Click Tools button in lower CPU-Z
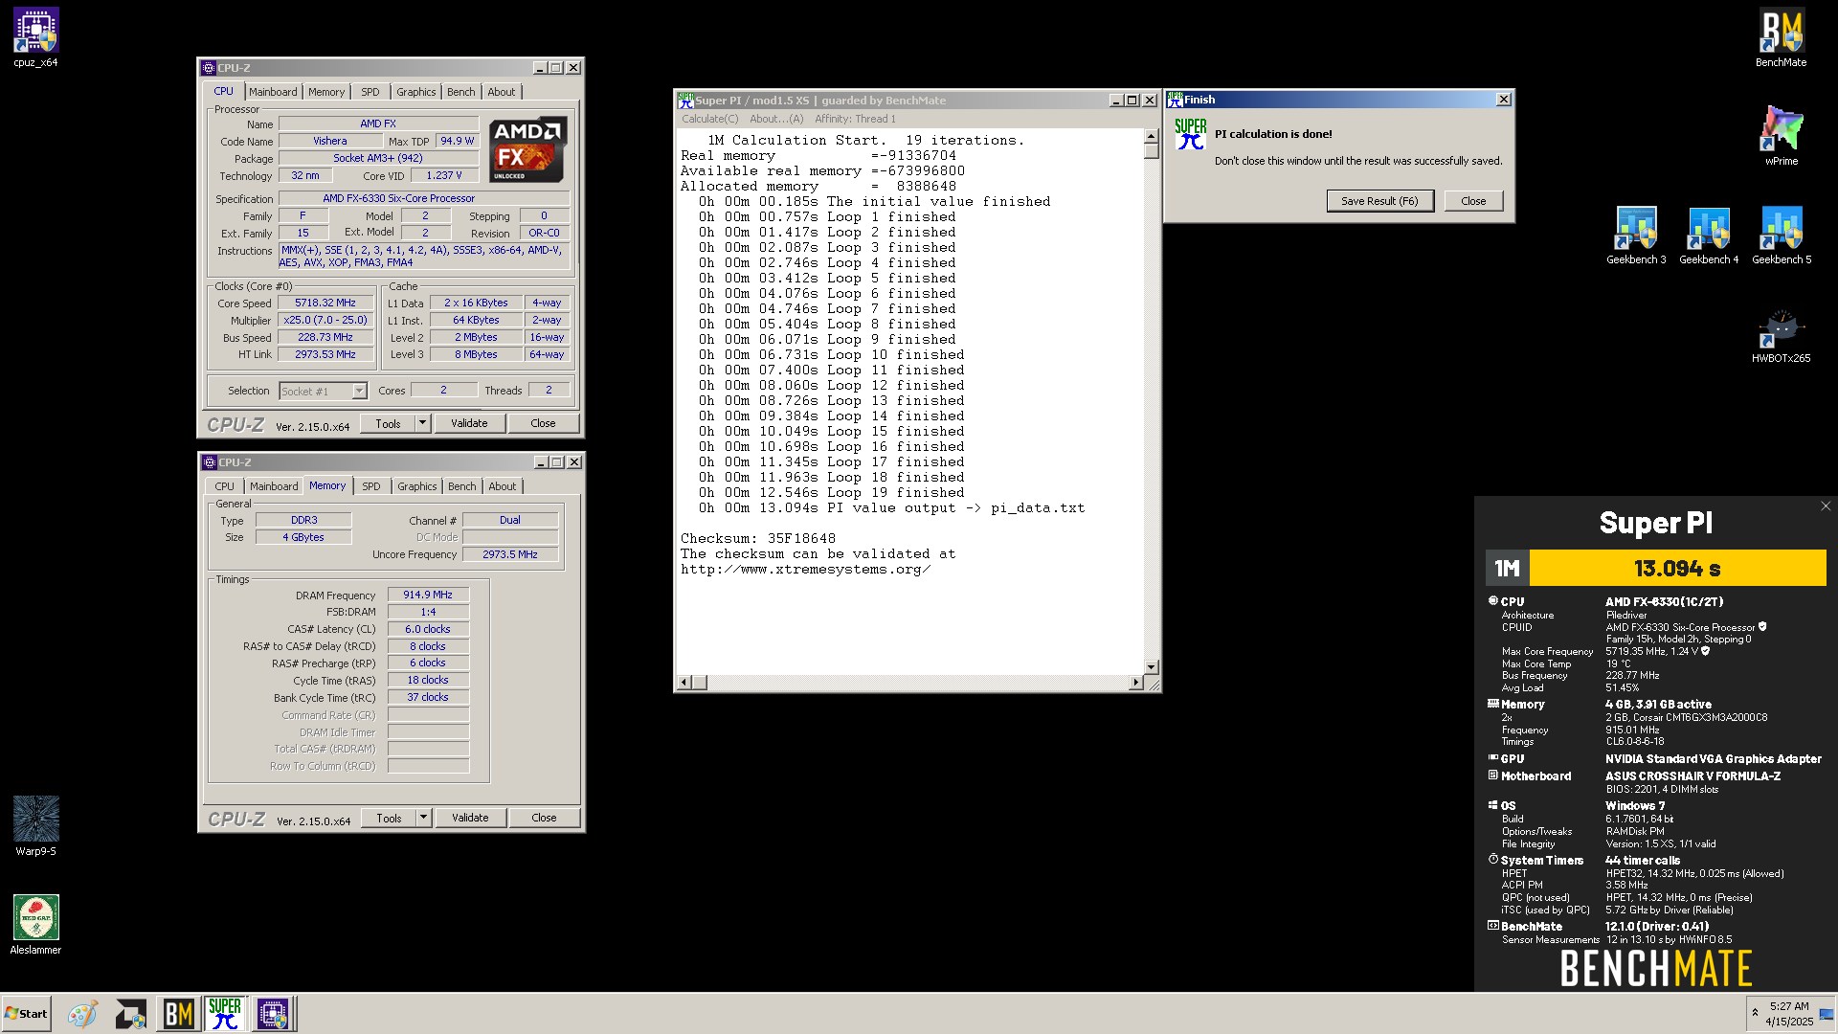The image size is (1838, 1034). click(389, 818)
